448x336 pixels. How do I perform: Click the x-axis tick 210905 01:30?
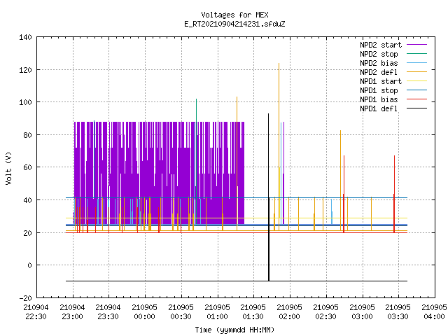click(253, 312)
